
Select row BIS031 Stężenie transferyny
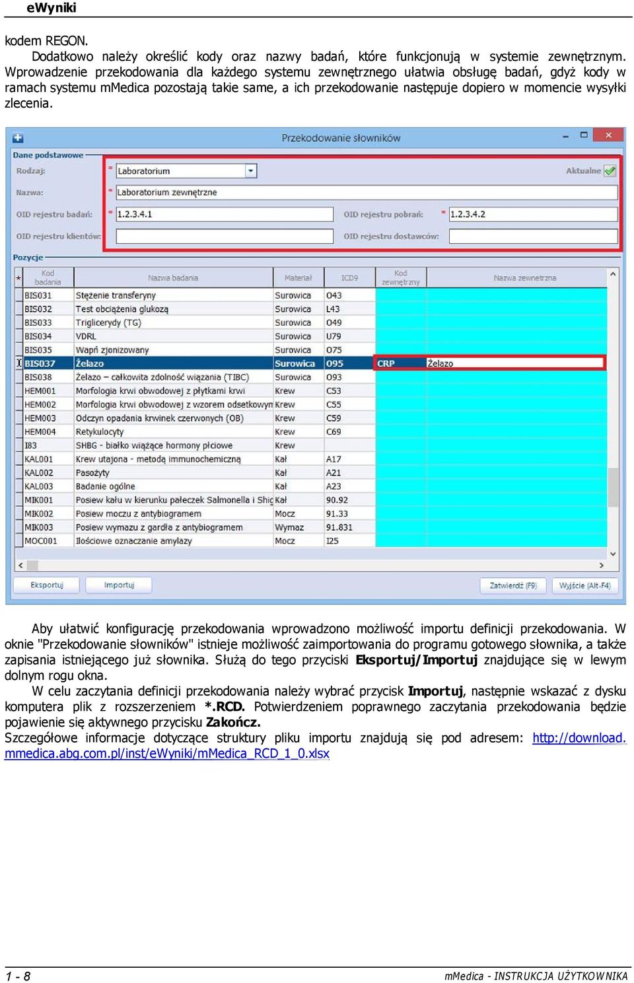tap(311, 295)
